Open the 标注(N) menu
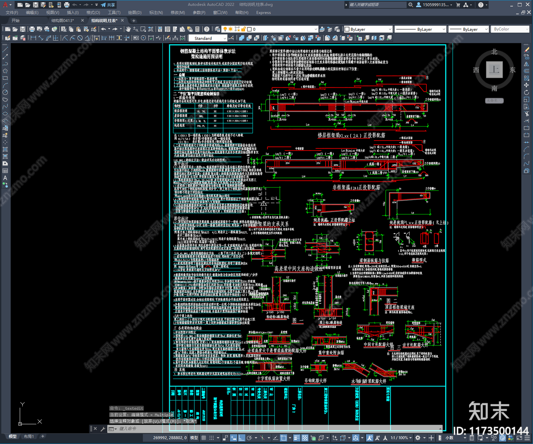This screenshot has width=533, height=444. tap(156, 13)
